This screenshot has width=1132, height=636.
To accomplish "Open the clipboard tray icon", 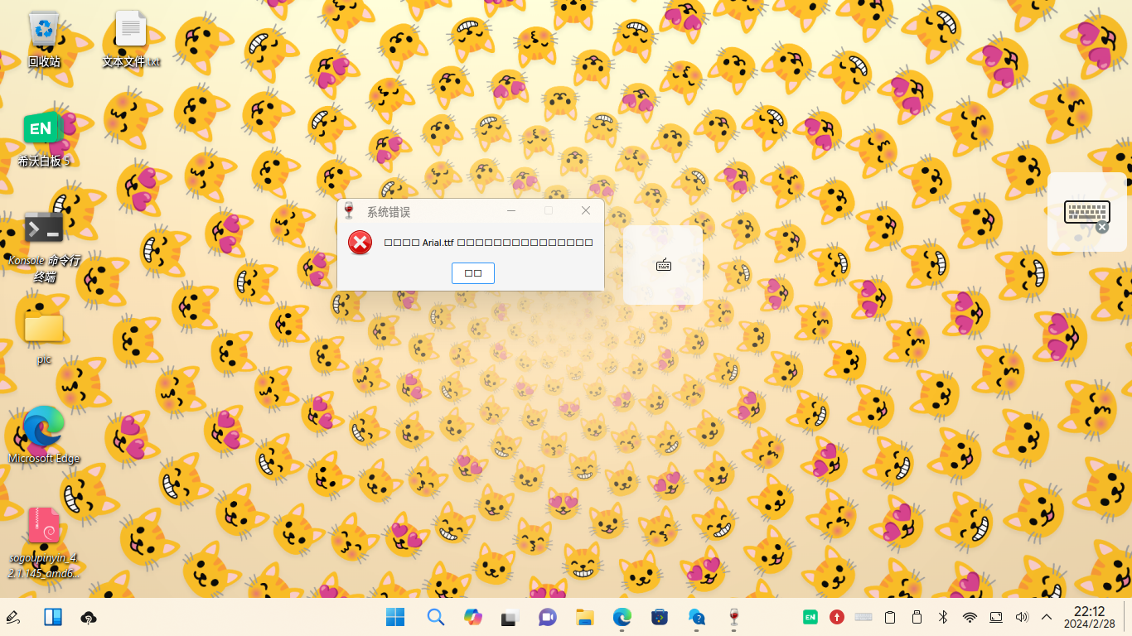I will (890, 617).
